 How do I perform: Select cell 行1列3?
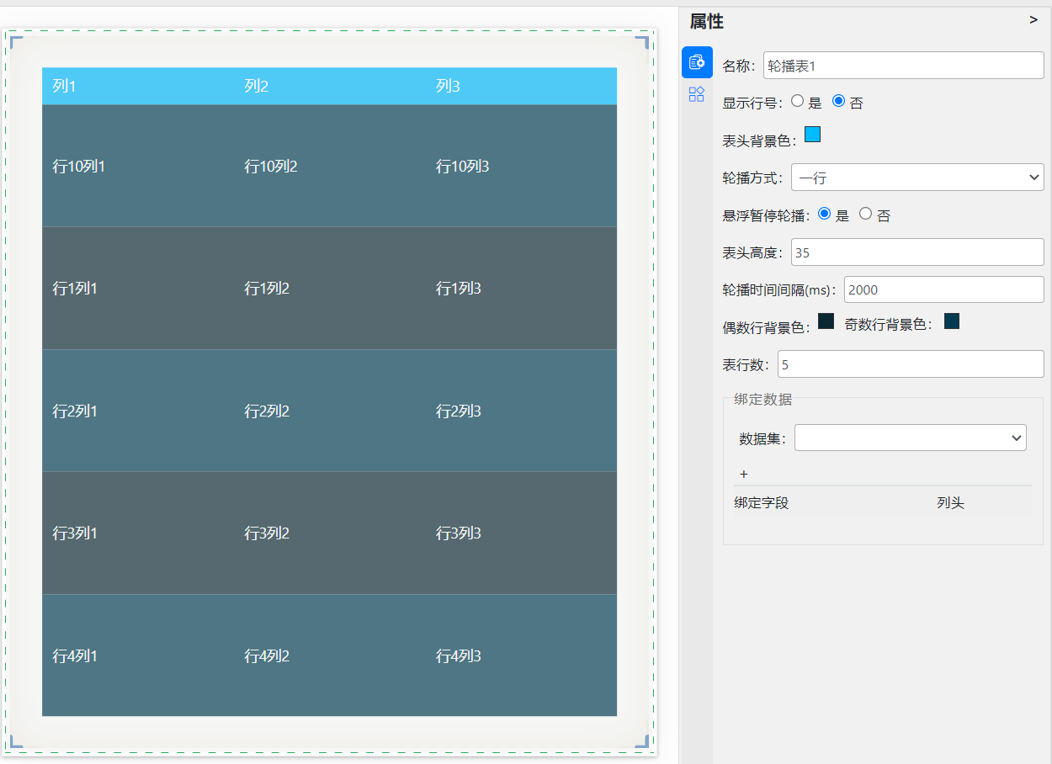(x=459, y=289)
